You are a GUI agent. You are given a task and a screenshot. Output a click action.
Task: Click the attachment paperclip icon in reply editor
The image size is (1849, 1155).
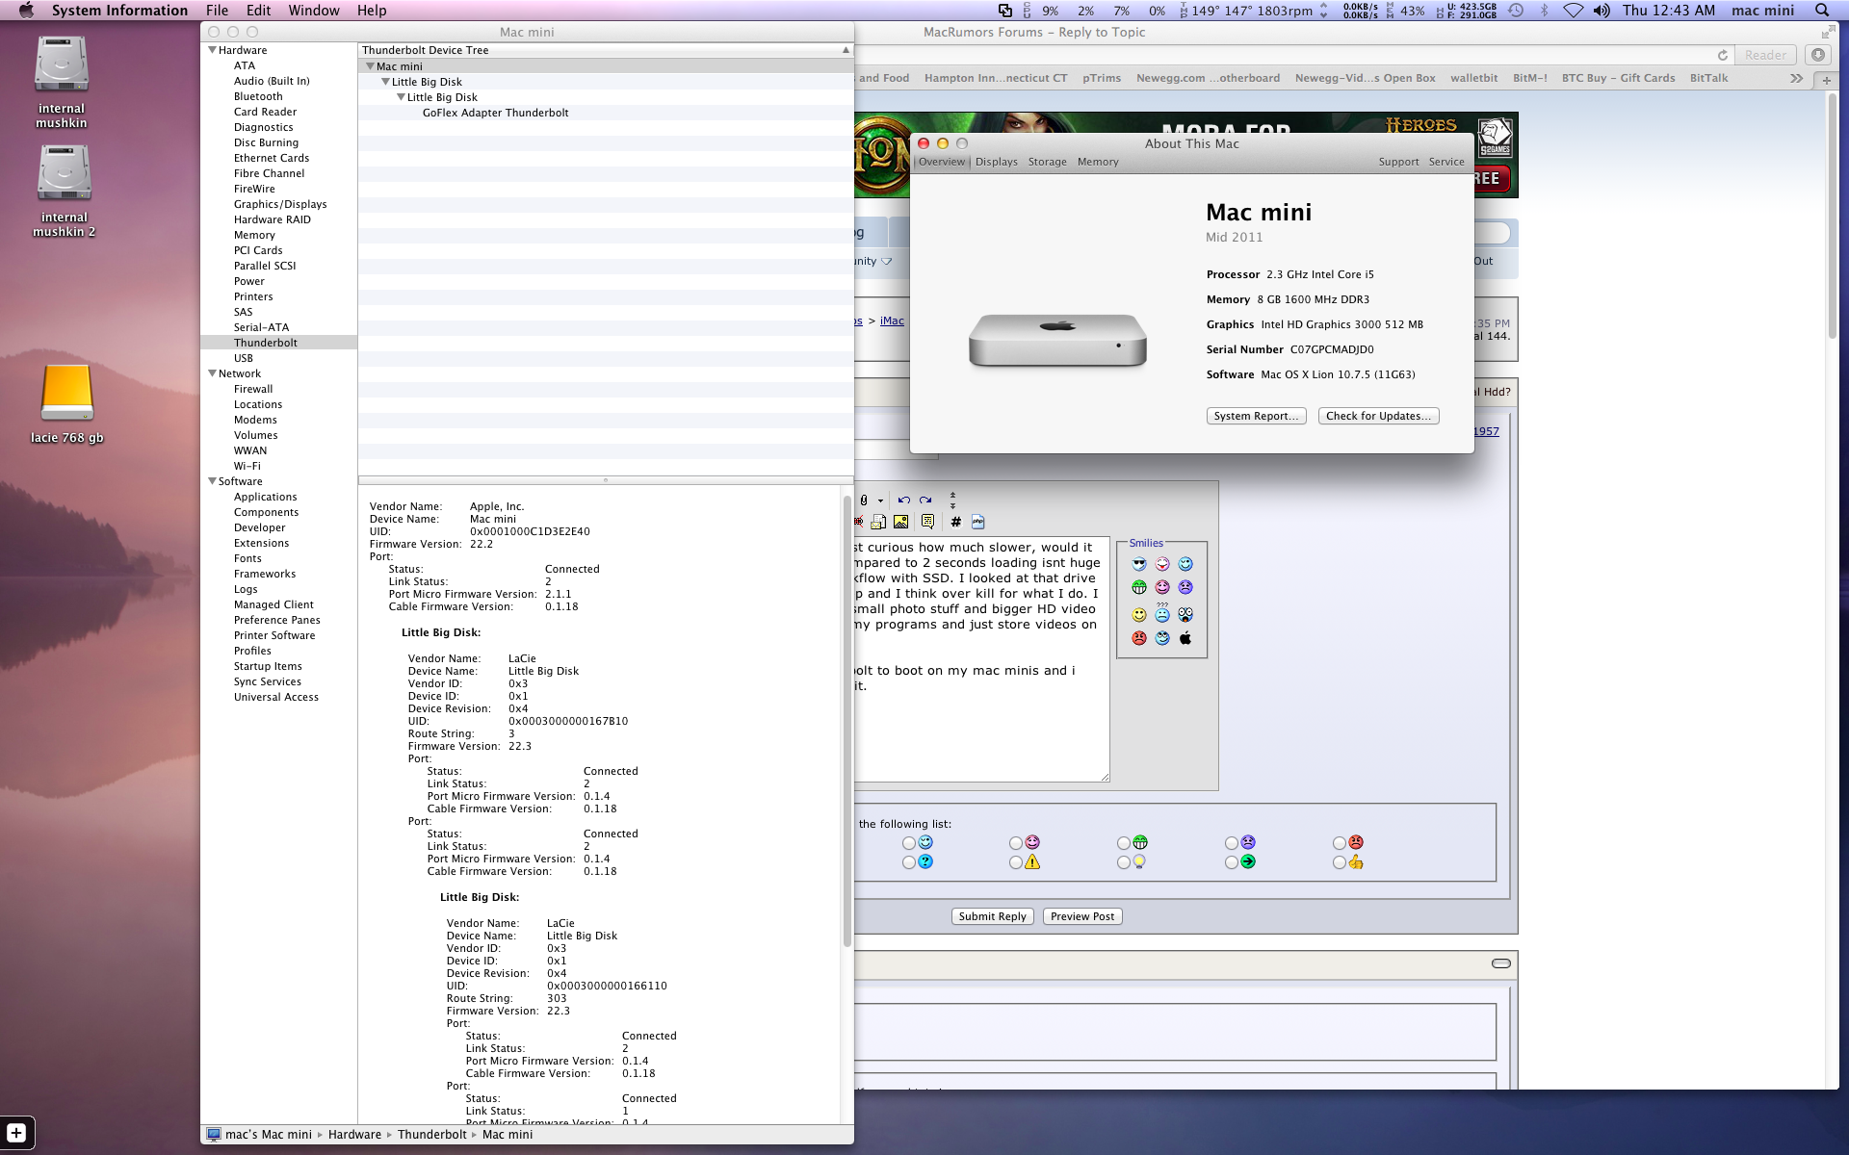point(864,500)
